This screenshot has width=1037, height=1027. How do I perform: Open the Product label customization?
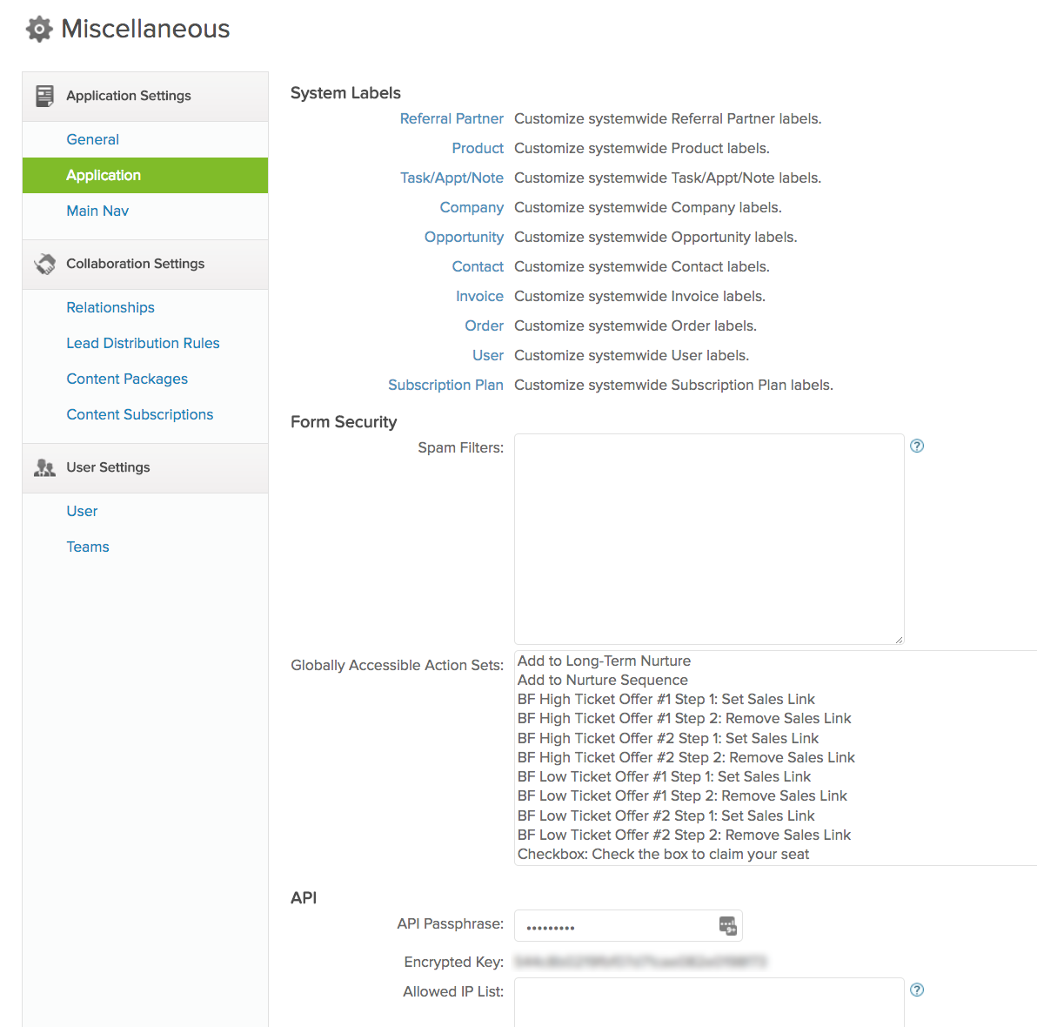pyautogui.click(x=477, y=148)
